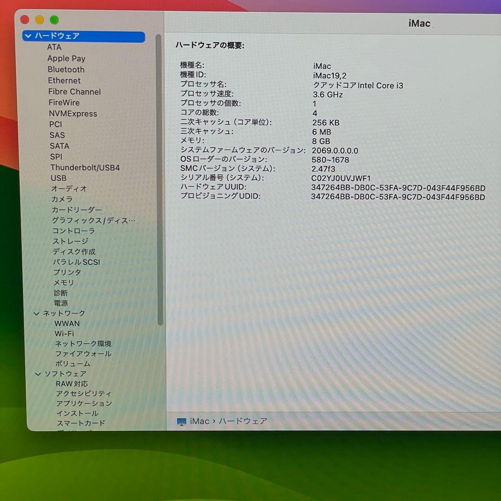501x501 pixels.
Task: View USB device information
Action: (58, 178)
